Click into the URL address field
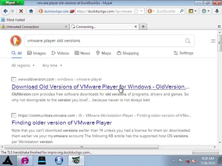Image resolution: width=222 pixels, height=166 pixels. tap(104, 11)
